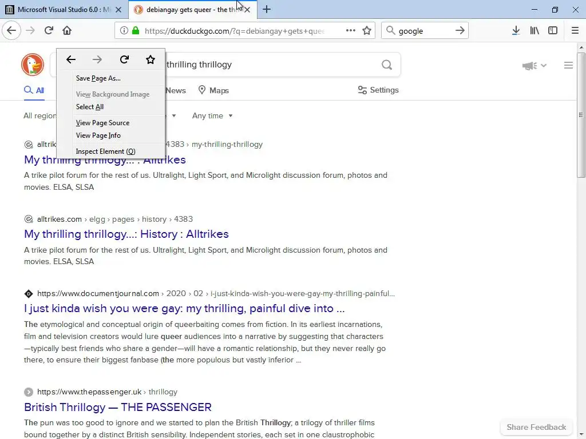Click the Share Feedback button
This screenshot has height=439, width=586.
click(x=536, y=427)
